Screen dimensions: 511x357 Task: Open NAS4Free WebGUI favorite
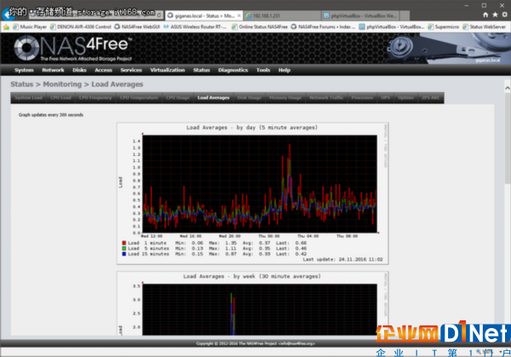137,26
